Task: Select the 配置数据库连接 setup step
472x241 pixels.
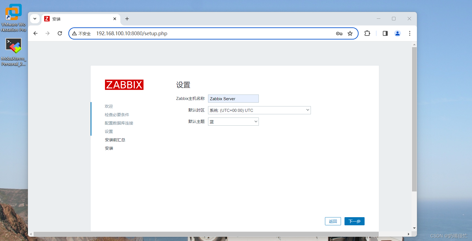Action: [x=119, y=123]
